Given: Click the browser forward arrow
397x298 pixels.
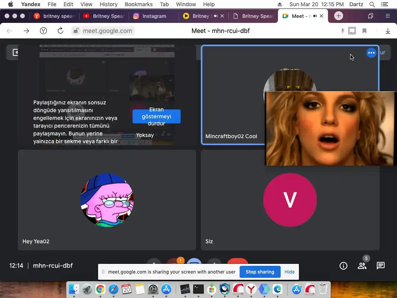Looking at the screenshot, I should click(x=26, y=31).
